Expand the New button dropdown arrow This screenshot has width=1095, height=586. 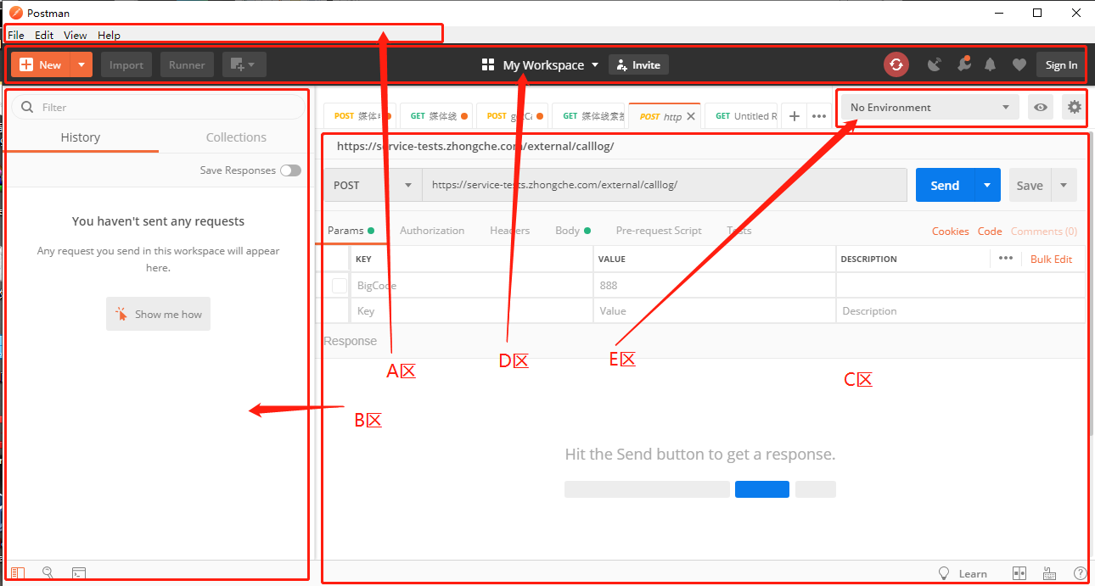coord(81,64)
